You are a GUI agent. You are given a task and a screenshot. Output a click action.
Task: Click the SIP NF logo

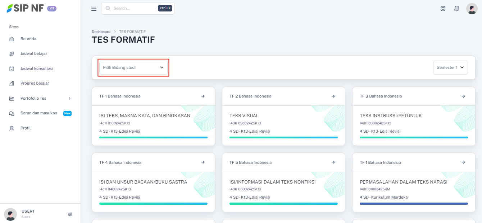[x=25, y=8]
